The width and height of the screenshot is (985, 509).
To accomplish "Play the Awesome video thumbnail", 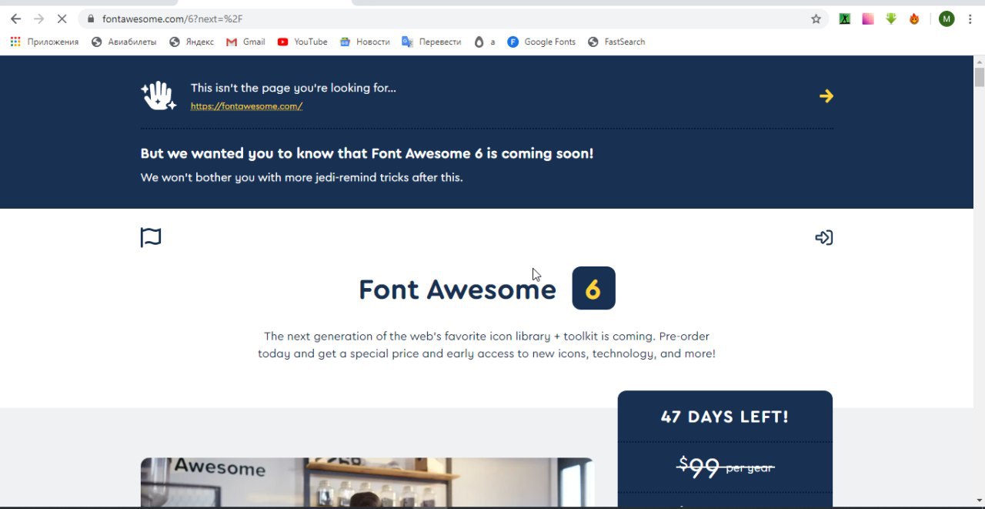I will [367, 482].
